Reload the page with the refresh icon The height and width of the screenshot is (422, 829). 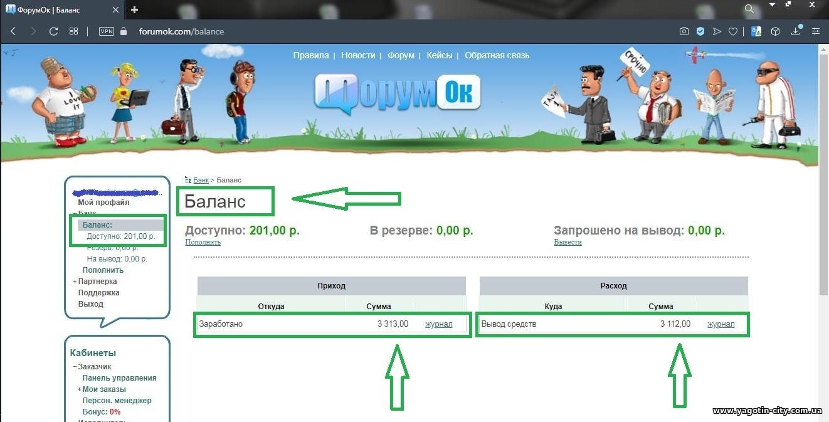[x=53, y=31]
